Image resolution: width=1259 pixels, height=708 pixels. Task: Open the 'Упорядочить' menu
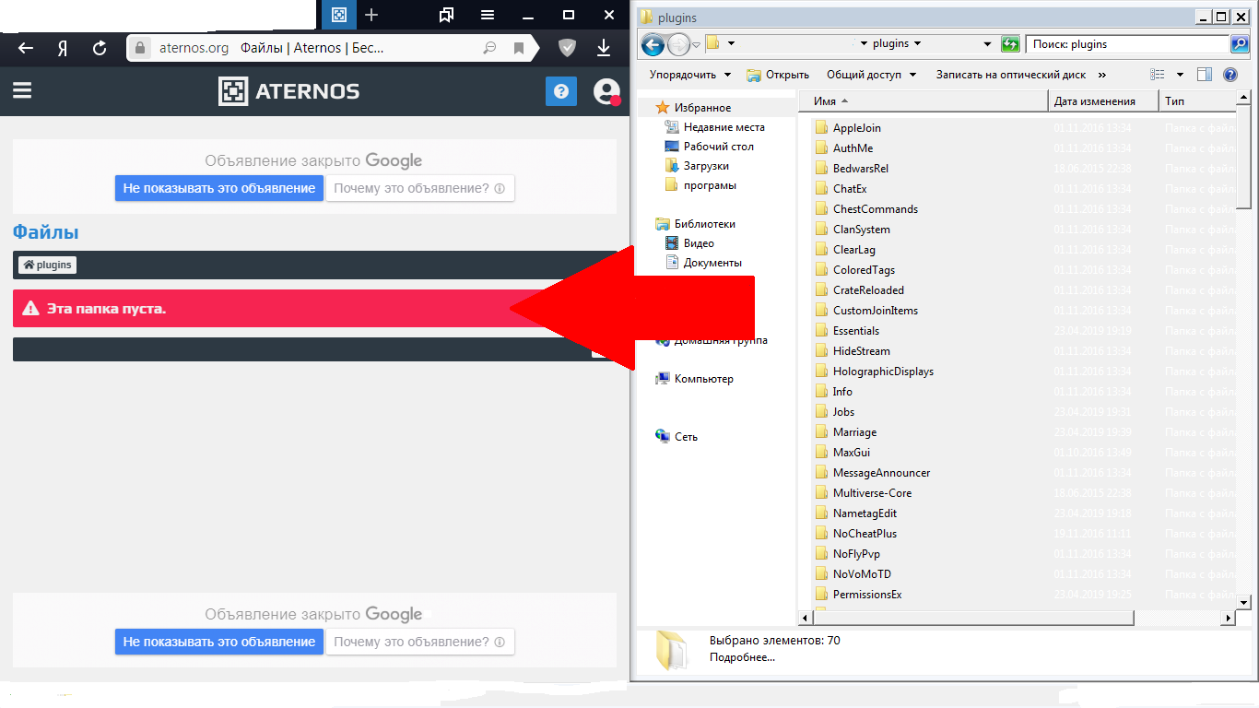690,75
